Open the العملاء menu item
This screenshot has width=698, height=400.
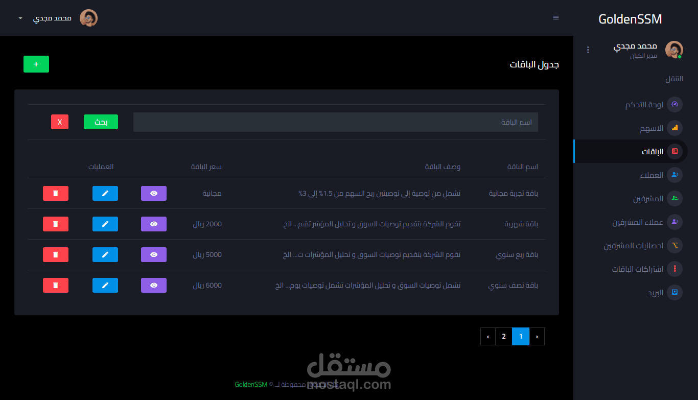click(652, 175)
